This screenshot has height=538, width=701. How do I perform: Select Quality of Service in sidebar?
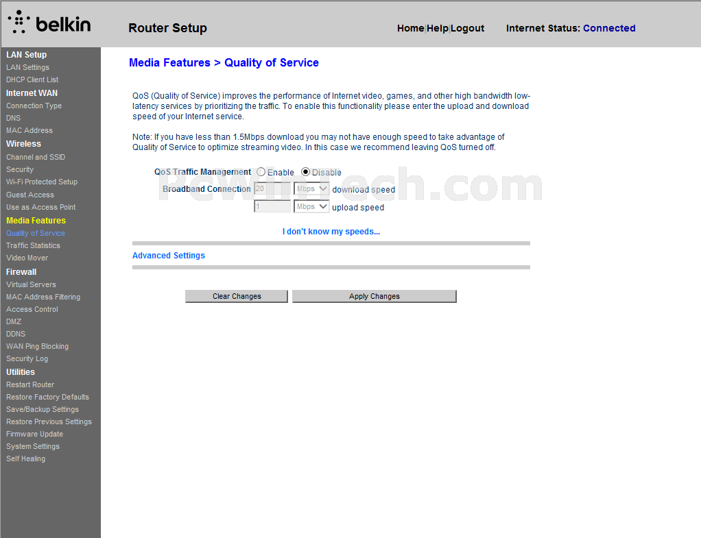36,233
